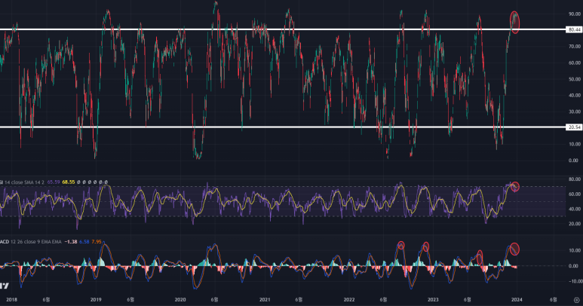Viewport: 583px width, 306px height.
Task: Click the 20.54 horizontal line price label
Action: coord(575,127)
